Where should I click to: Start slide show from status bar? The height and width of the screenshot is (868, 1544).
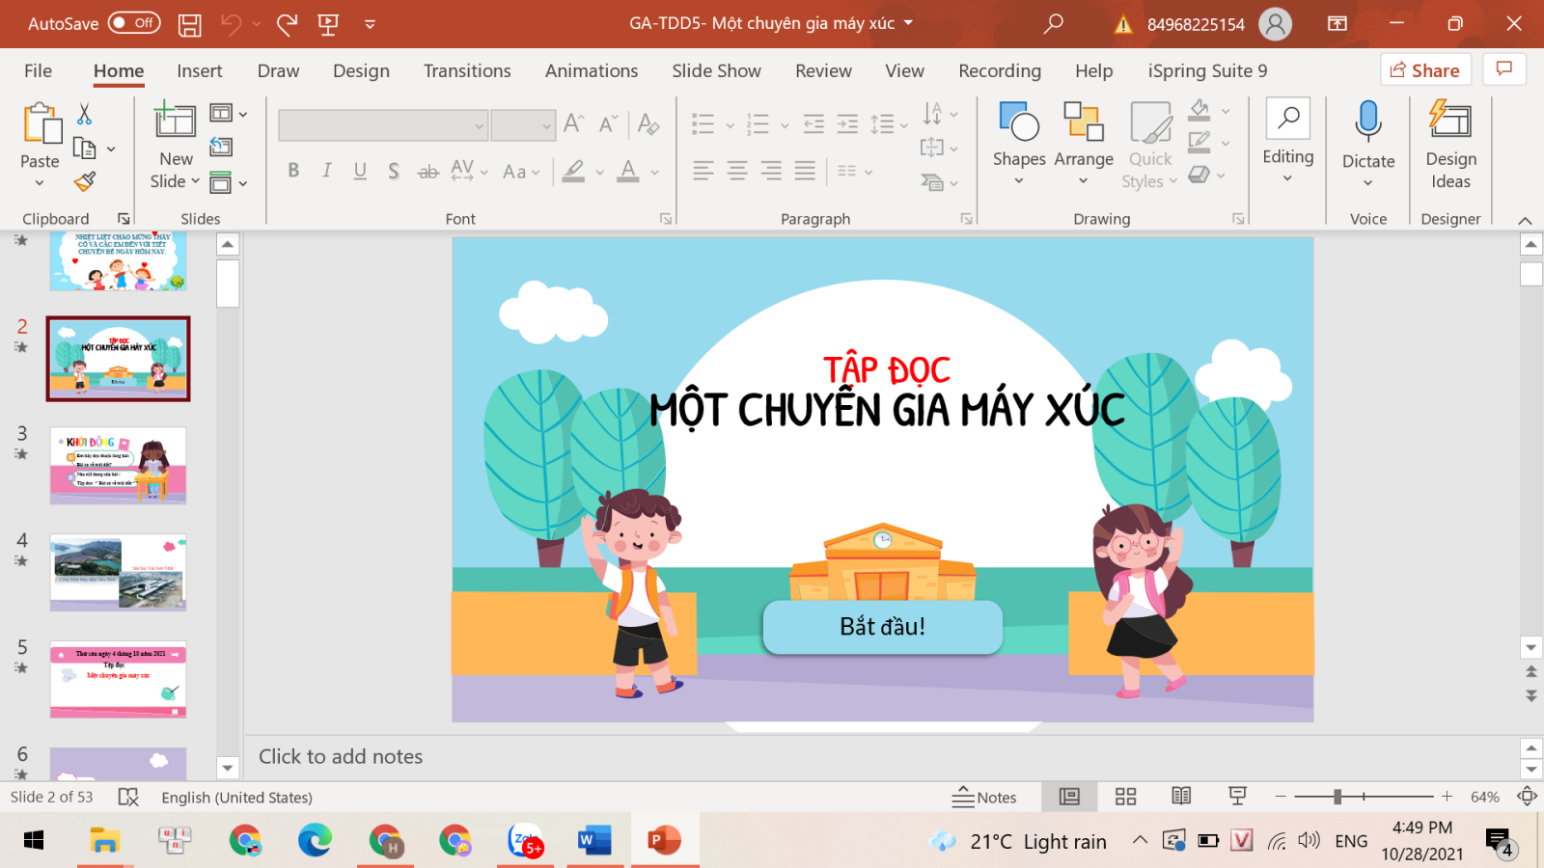point(1237,797)
